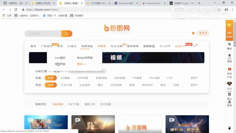Open the 多媒体 navigation menu item
This screenshot has width=236, height=133.
point(102,46)
